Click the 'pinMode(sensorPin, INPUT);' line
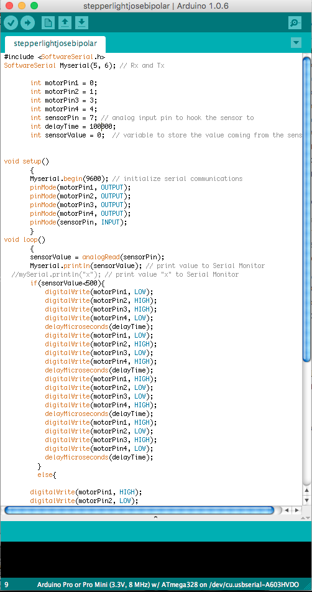Viewport: 312px width, 592px height. coord(78,222)
